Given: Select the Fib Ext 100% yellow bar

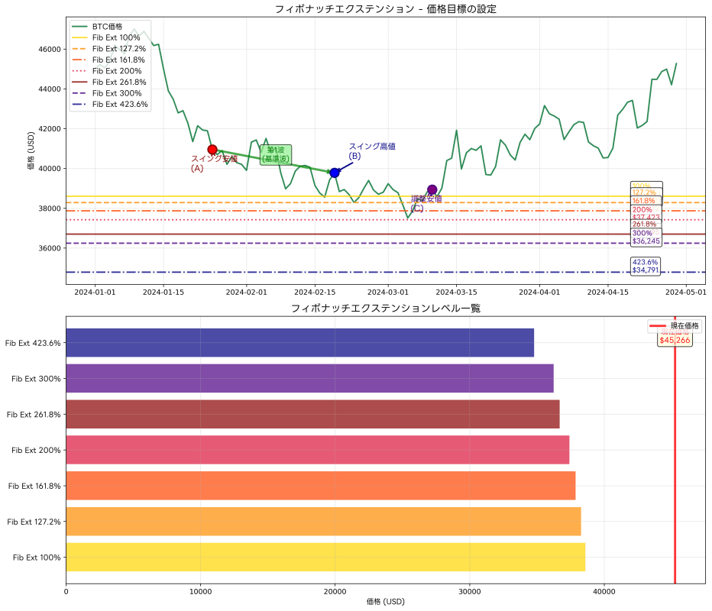Looking at the screenshot, I should click(x=321, y=557).
